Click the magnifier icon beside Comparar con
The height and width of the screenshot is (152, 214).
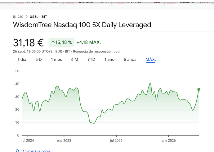pyautogui.click(x=17, y=151)
